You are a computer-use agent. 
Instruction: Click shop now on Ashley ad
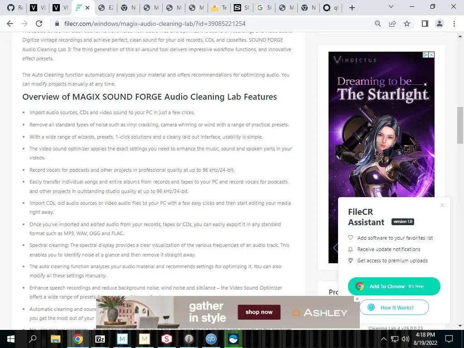tap(259, 312)
